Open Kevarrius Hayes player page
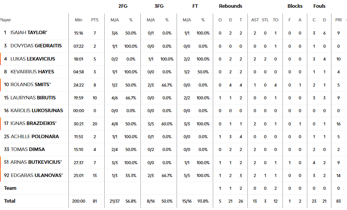Image resolution: width=347 pixels, height=210 pixels. (x=32, y=72)
